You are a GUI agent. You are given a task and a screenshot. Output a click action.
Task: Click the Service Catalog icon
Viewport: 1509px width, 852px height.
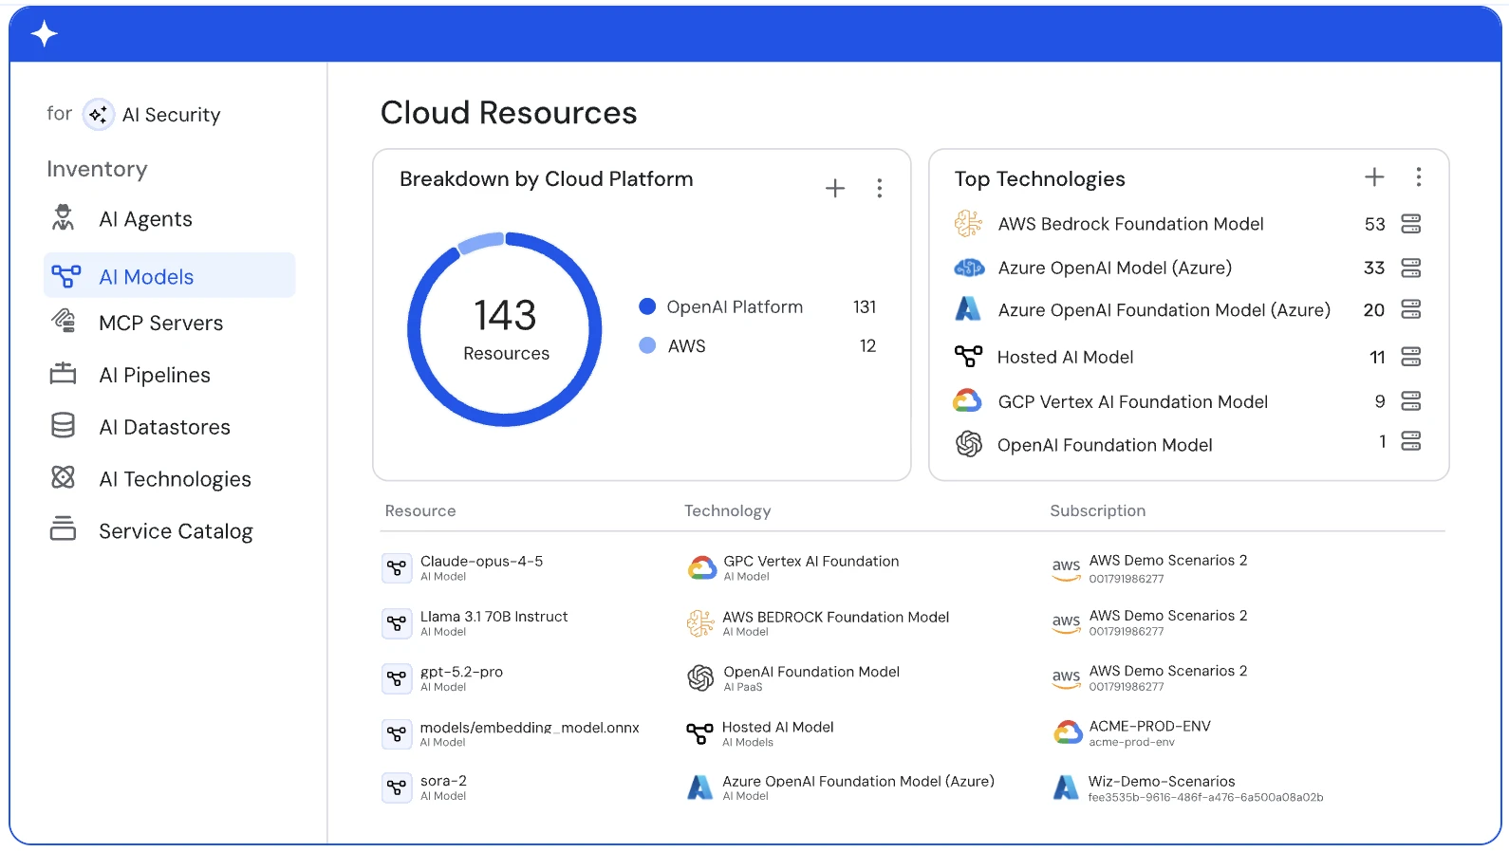click(63, 528)
